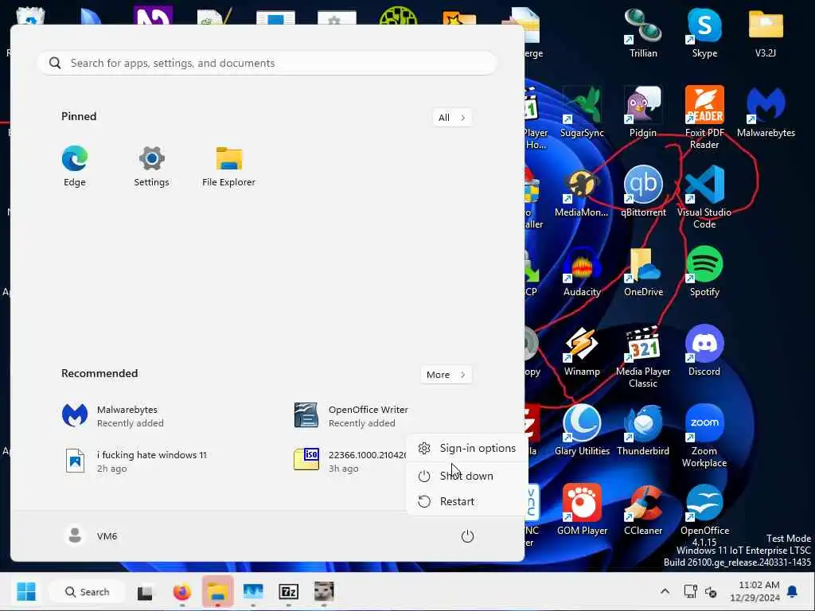Open Winamp desktop shortcut
Screen dimensions: 815x611
[582, 351]
